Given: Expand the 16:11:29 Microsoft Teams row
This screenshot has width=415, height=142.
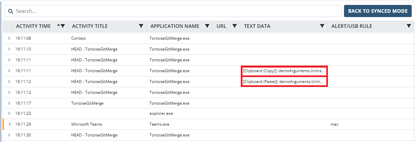Looking at the screenshot, I should click(x=9, y=124).
